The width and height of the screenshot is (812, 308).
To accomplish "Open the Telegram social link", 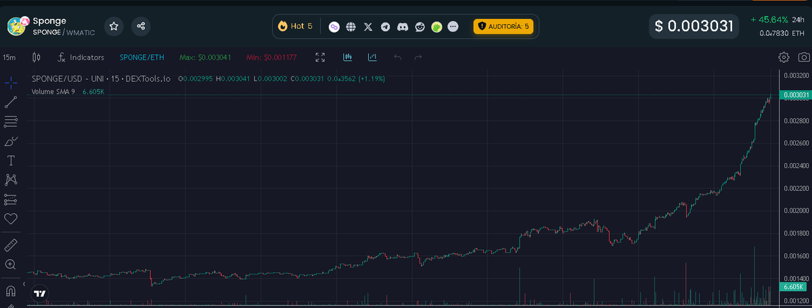I will click(385, 27).
